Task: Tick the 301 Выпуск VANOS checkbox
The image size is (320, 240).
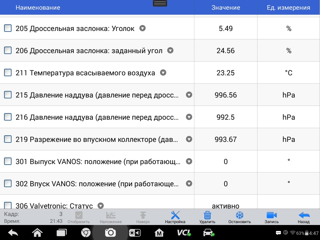Action: pos(8,162)
